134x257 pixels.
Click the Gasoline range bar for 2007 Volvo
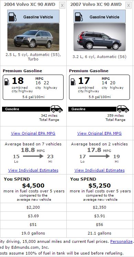pyautogui.click(x=92, y=109)
